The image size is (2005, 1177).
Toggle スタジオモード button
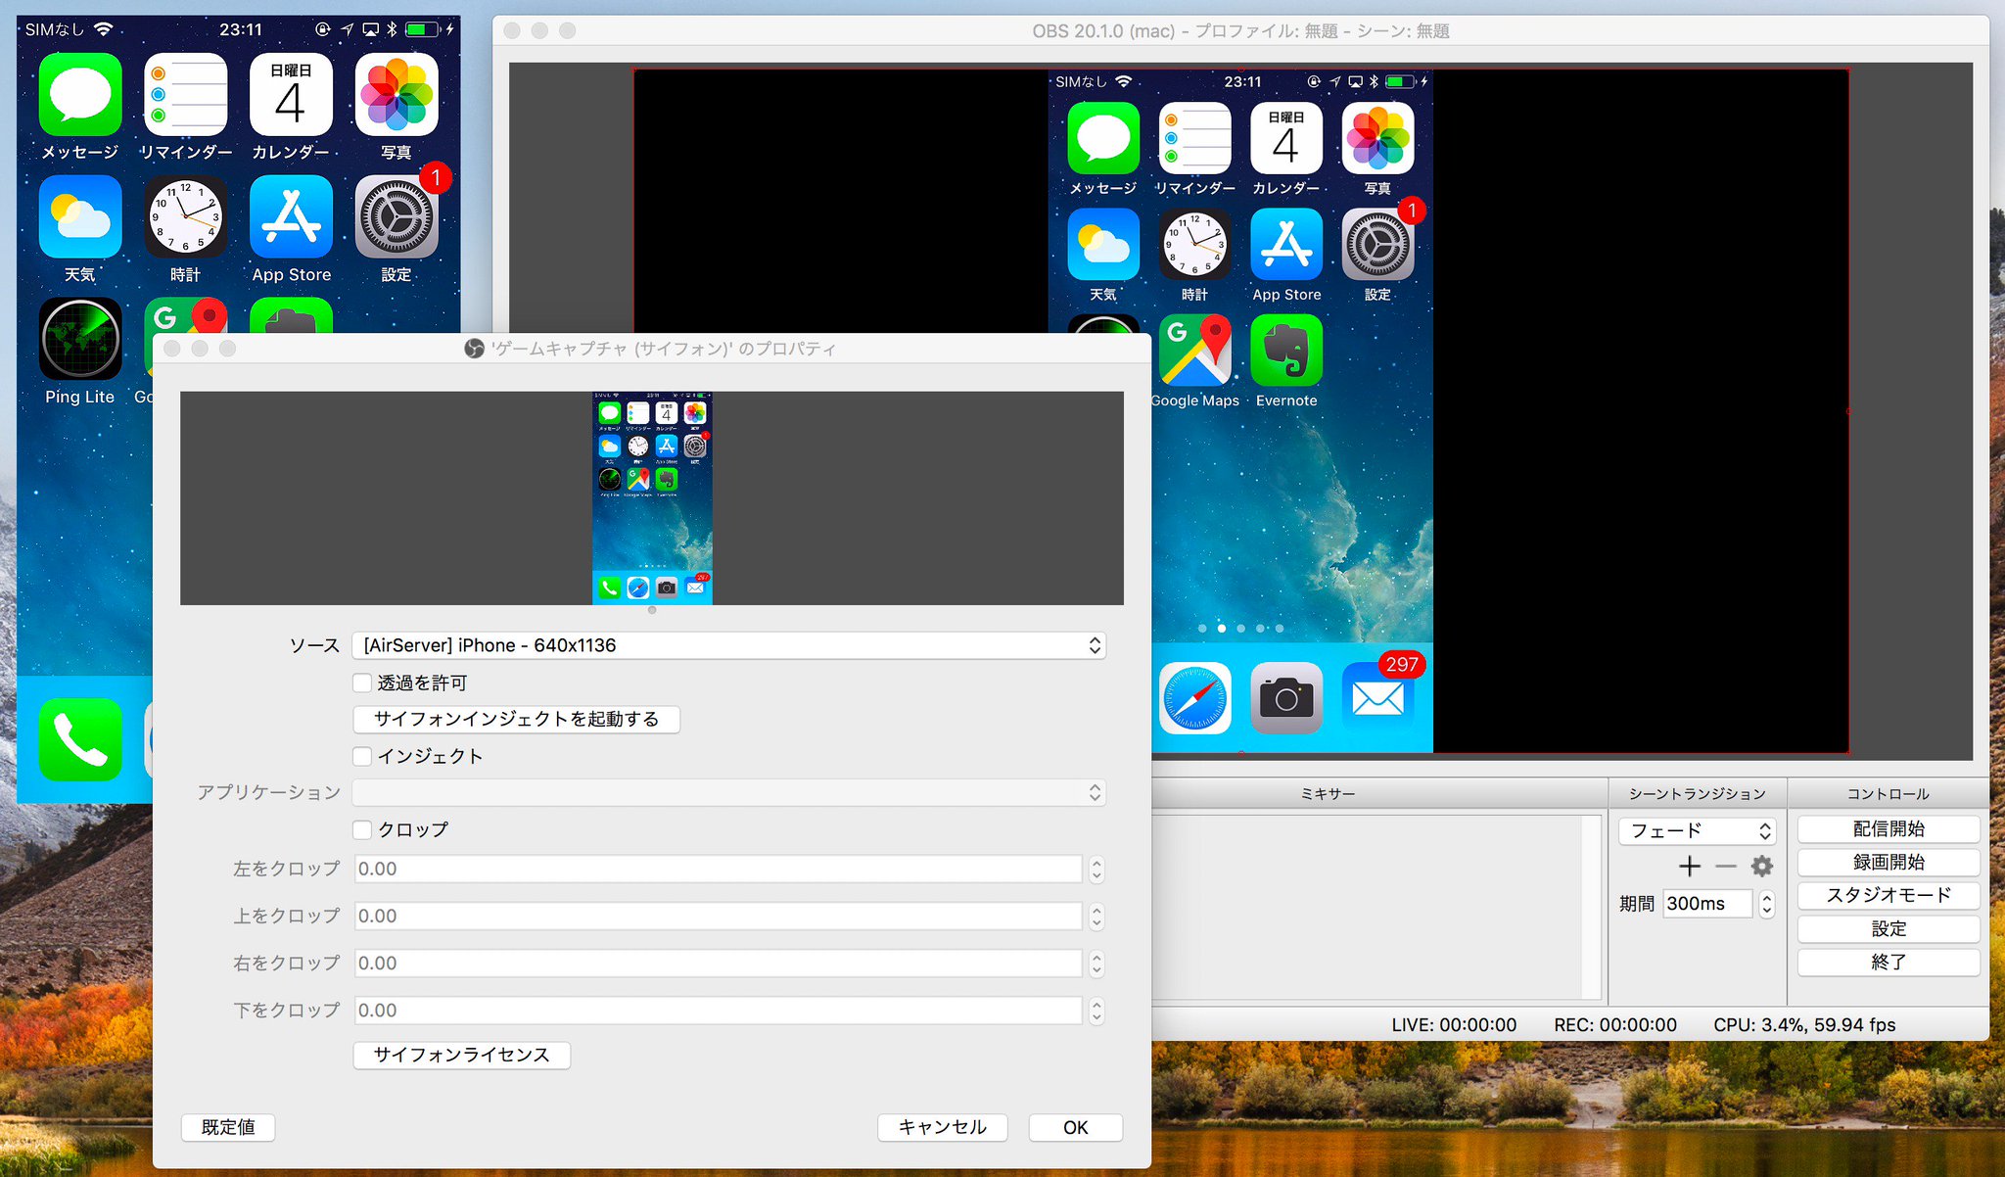(x=1888, y=896)
